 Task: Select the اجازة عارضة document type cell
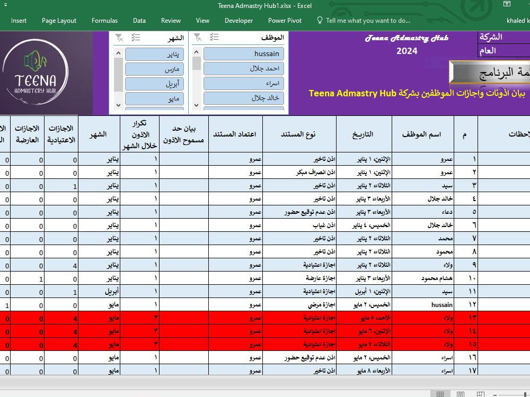click(299, 278)
